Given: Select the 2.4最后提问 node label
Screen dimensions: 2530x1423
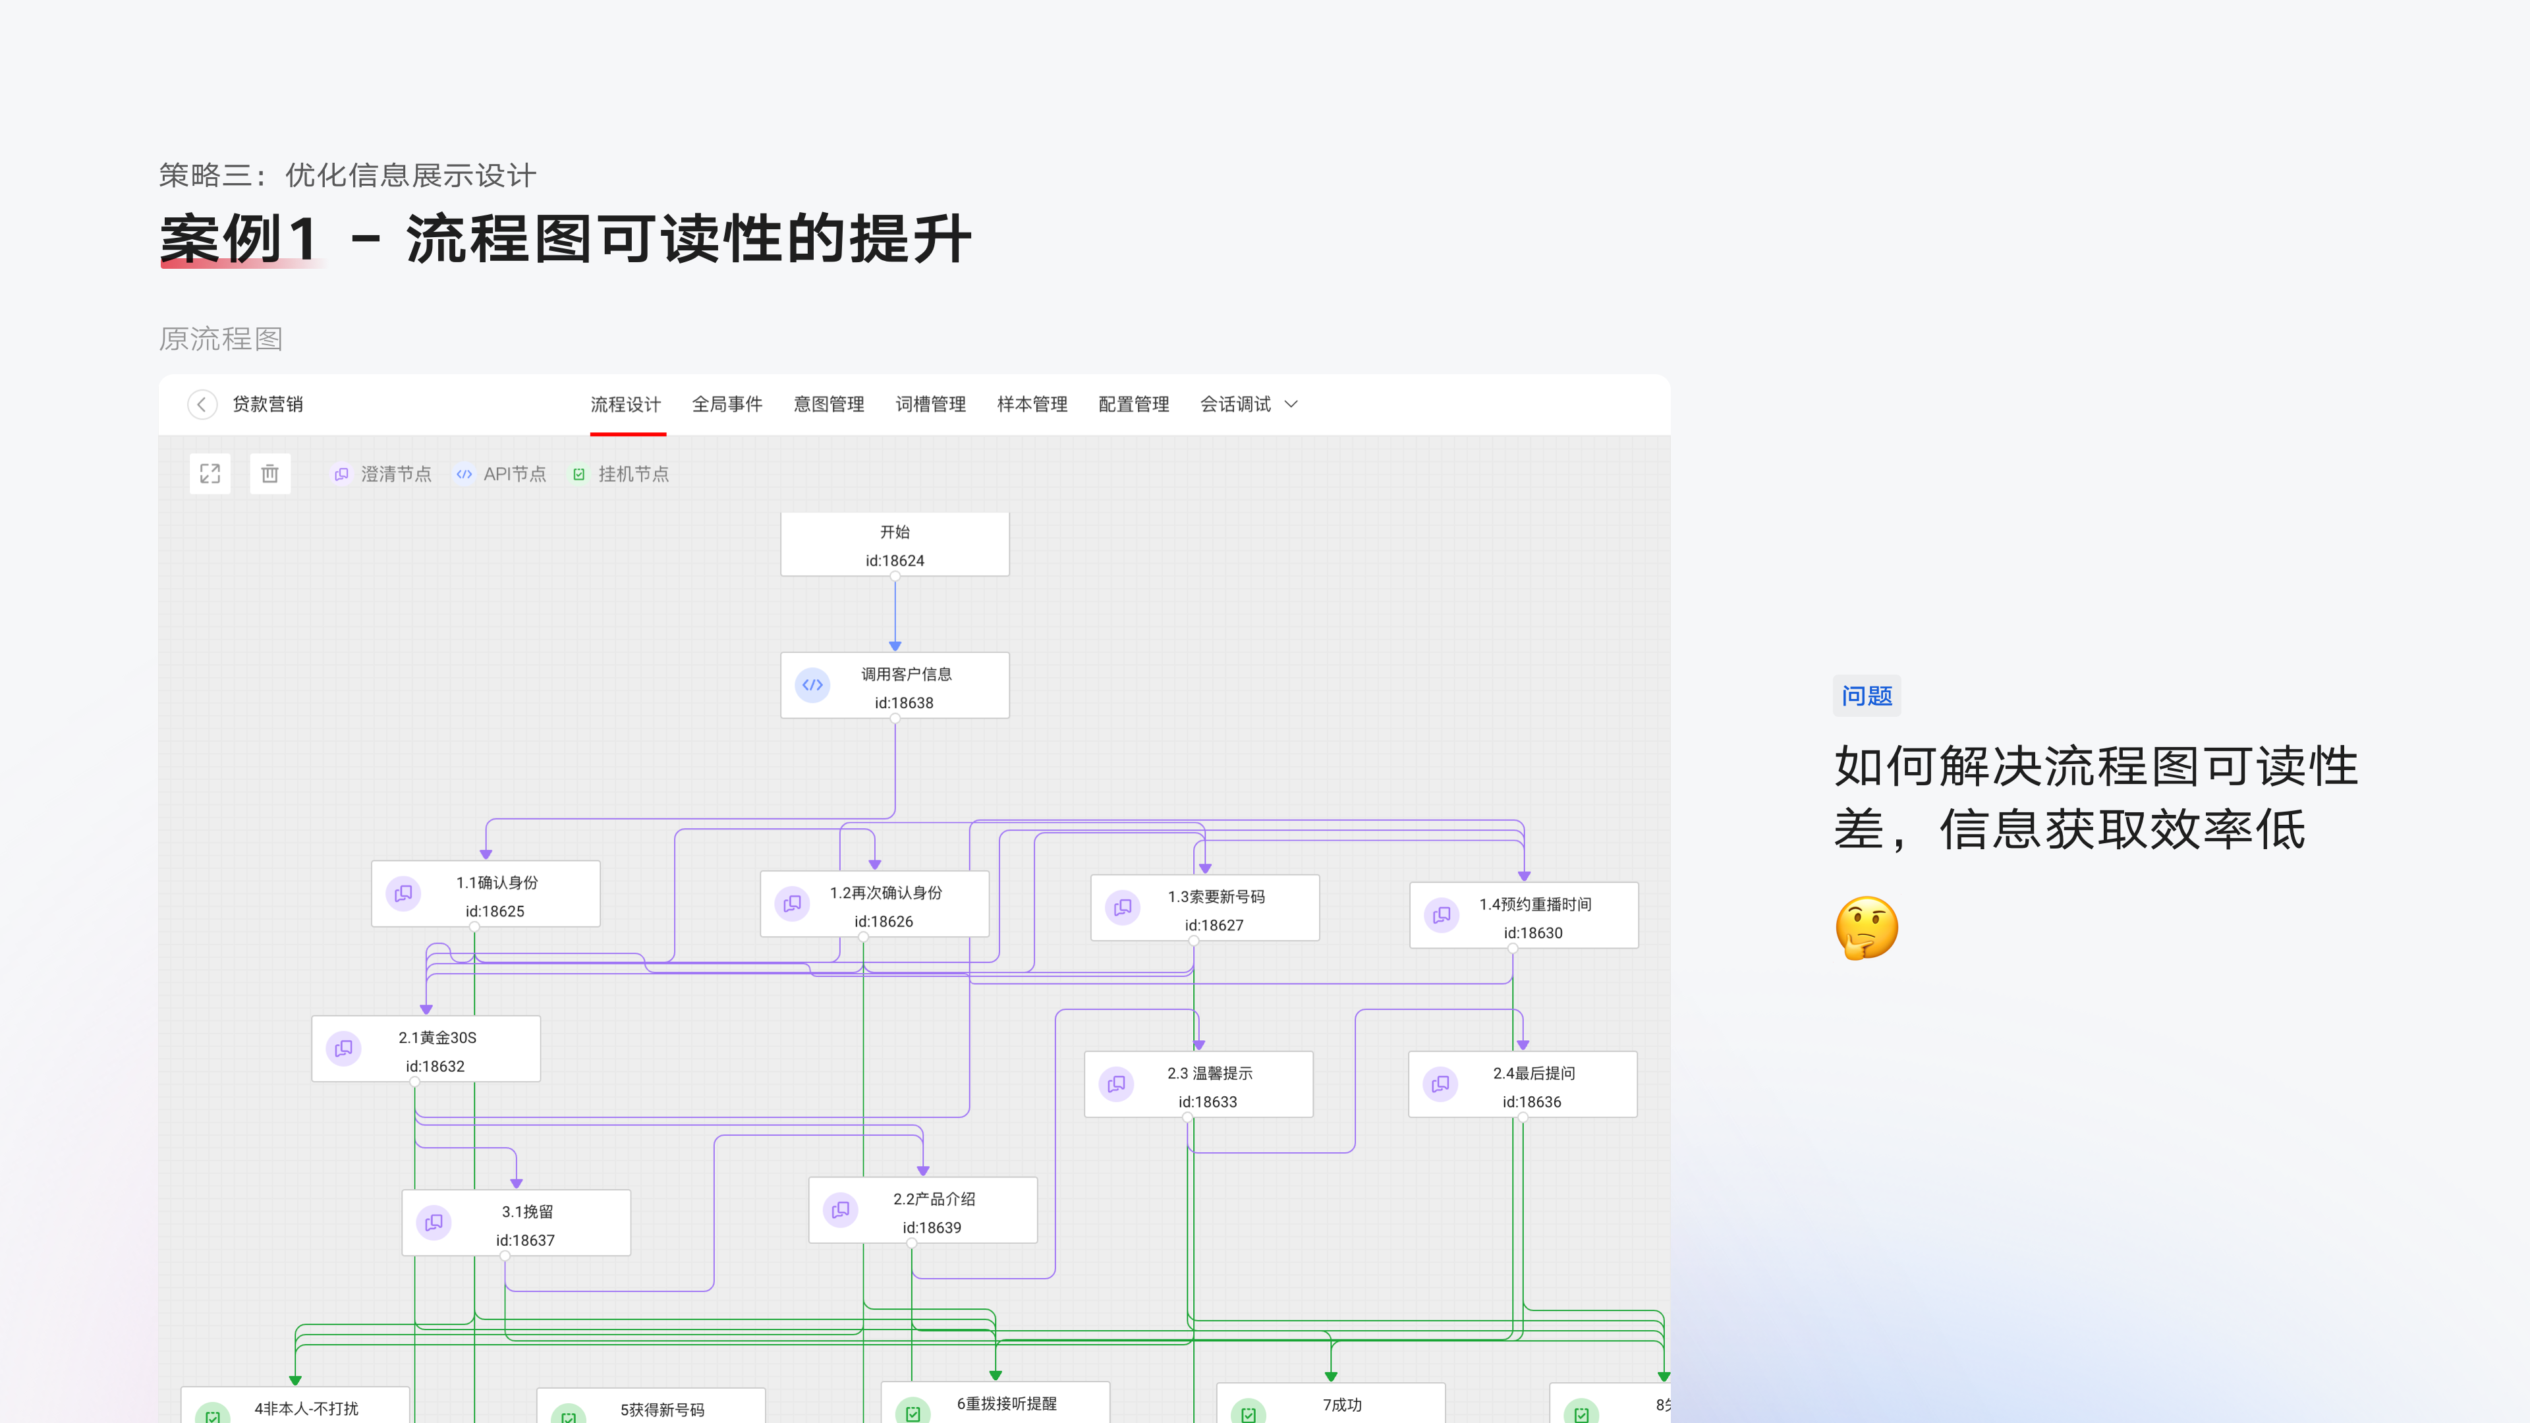Looking at the screenshot, I should pos(1534,1073).
